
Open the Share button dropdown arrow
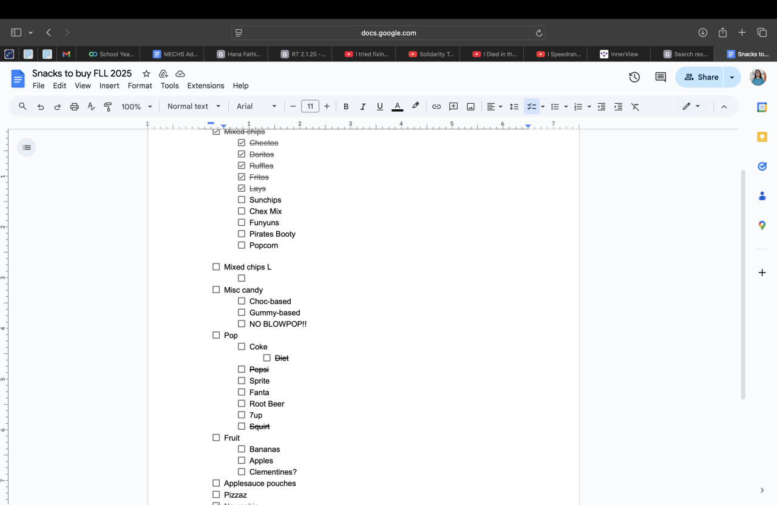point(732,77)
